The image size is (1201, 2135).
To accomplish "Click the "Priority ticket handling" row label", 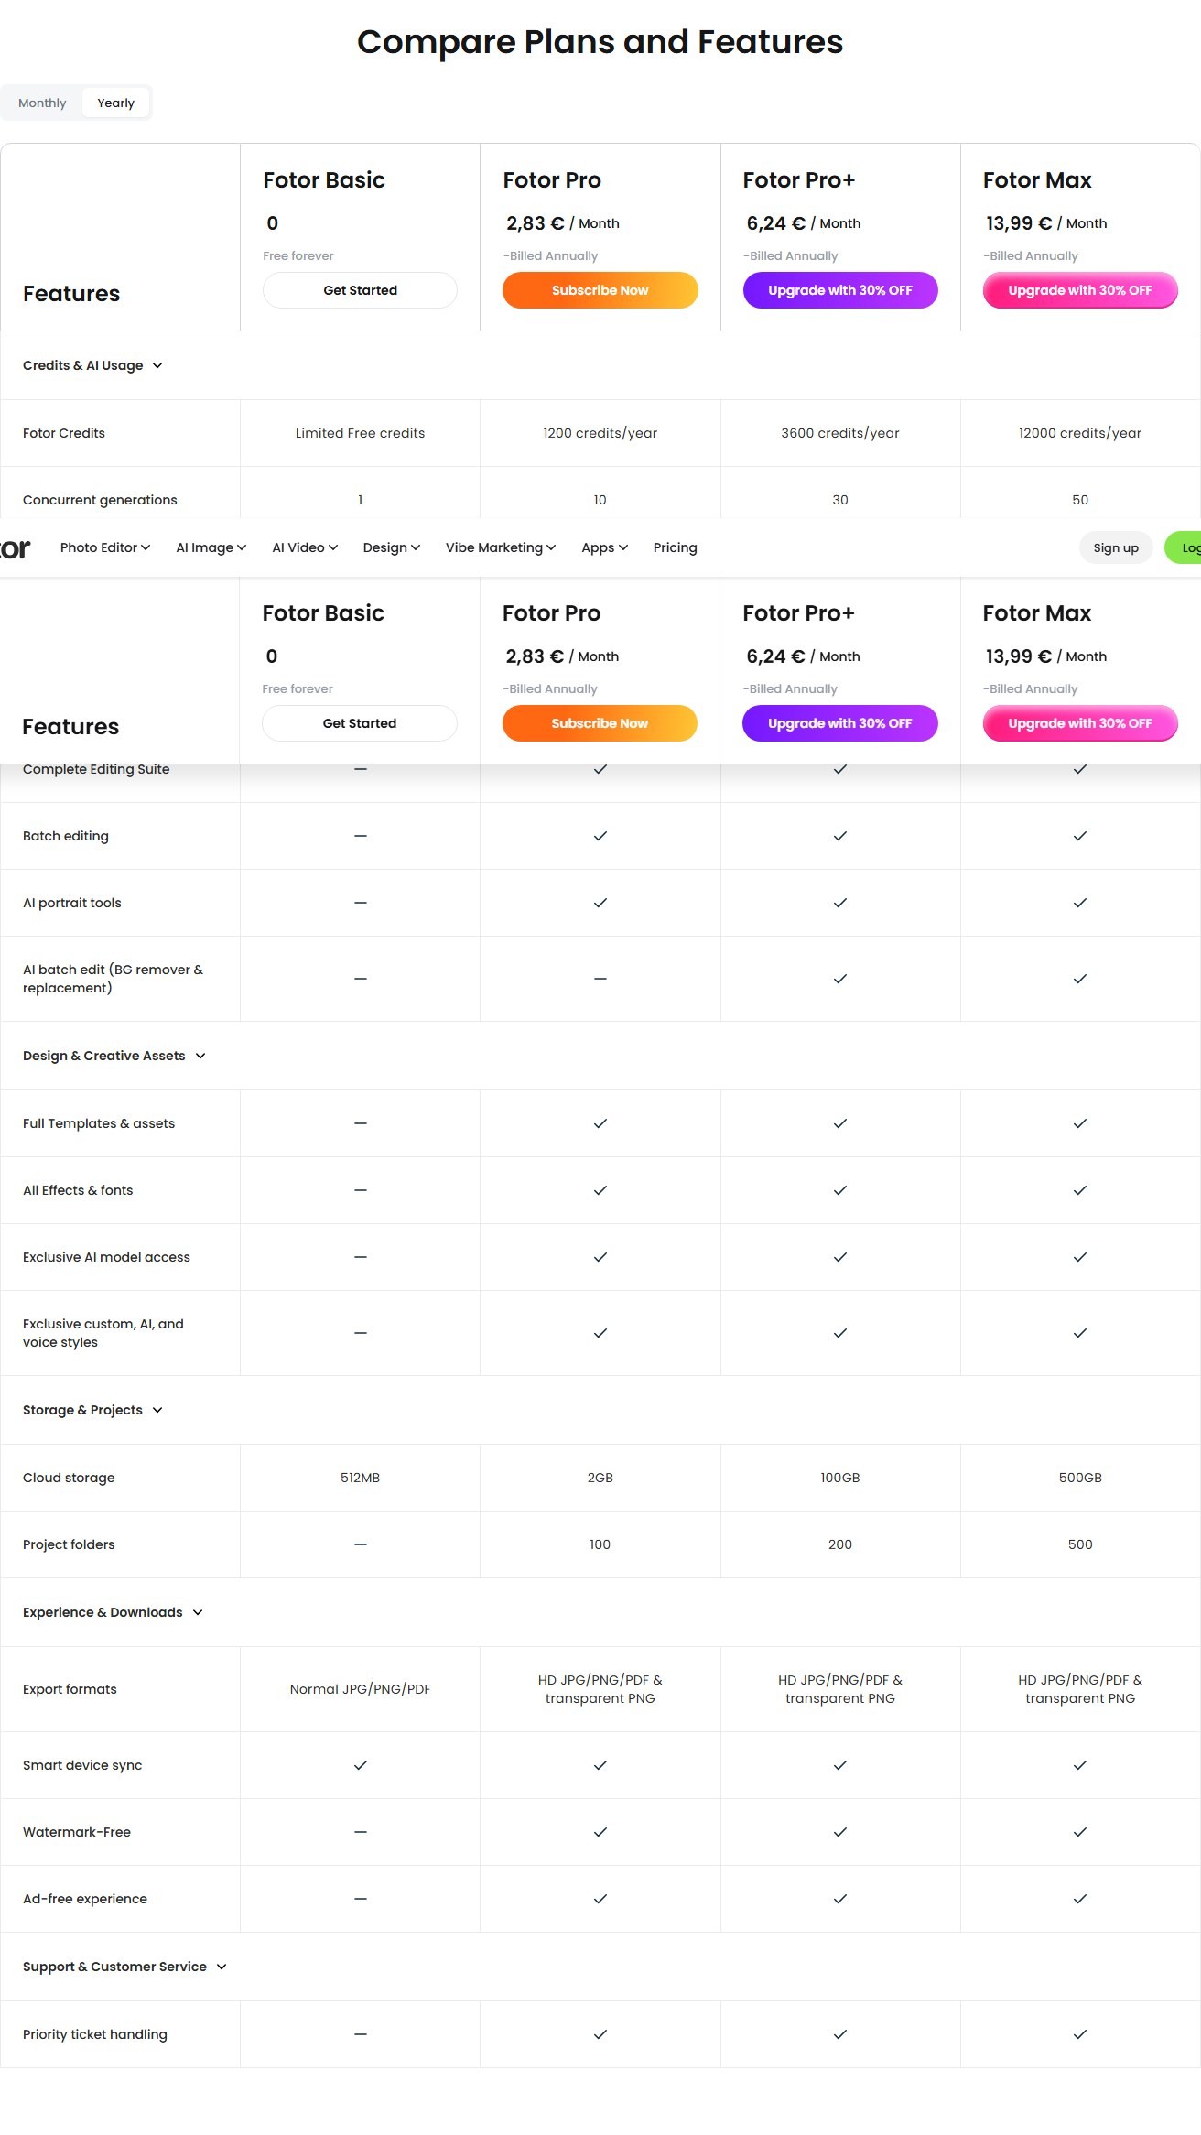I will (95, 2034).
